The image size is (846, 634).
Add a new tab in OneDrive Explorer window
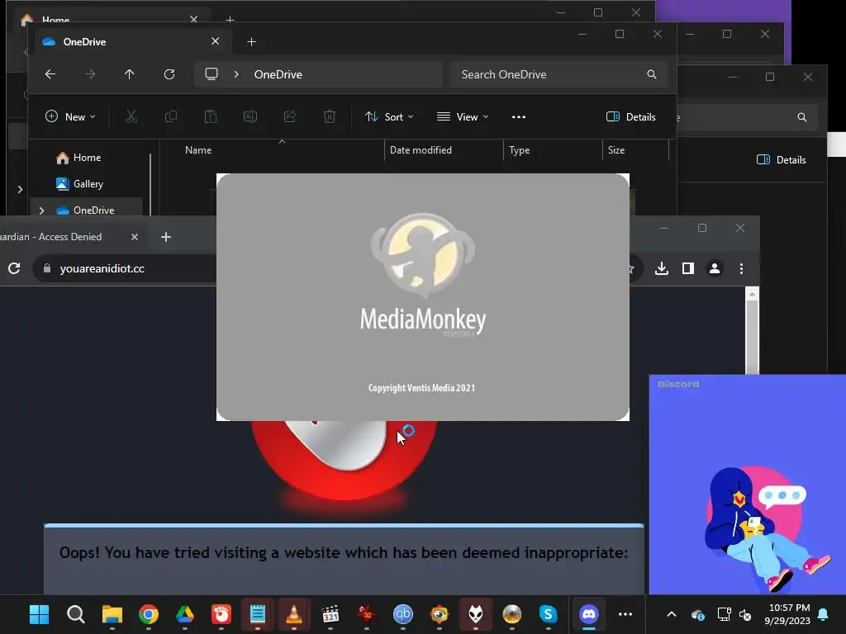tap(251, 41)
